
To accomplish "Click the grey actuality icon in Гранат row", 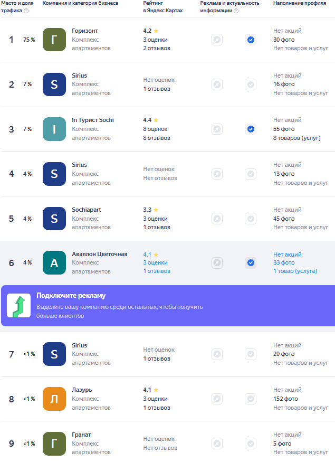I will click(251, 444).
